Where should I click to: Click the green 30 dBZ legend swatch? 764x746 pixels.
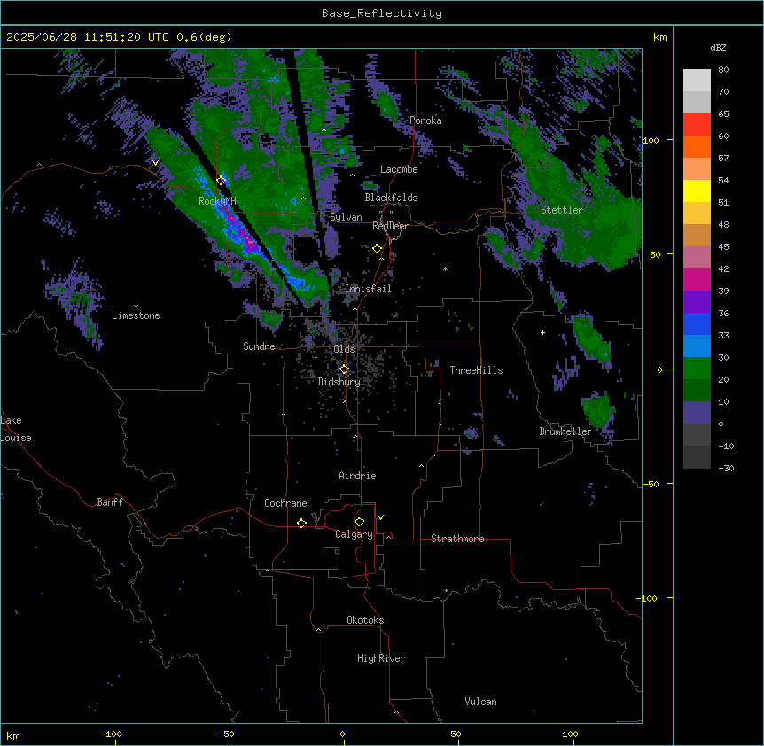click(697, 369)
